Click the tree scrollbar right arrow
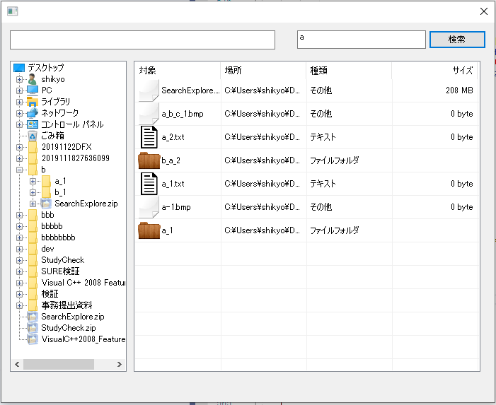Screen dimensions: 496x405 (x=120, y=364)
